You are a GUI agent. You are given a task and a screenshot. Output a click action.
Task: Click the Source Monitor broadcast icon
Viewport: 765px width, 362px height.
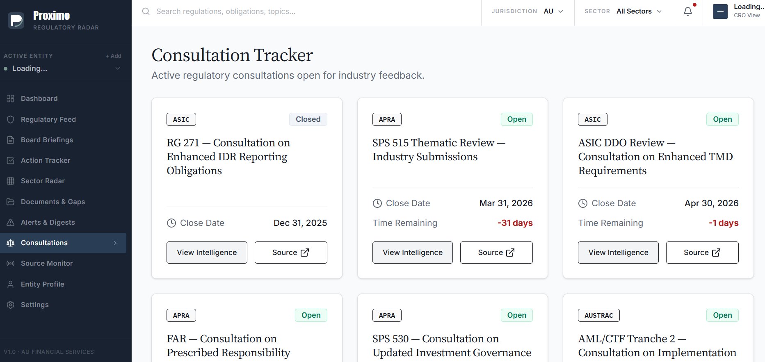(x=11, y=263)
